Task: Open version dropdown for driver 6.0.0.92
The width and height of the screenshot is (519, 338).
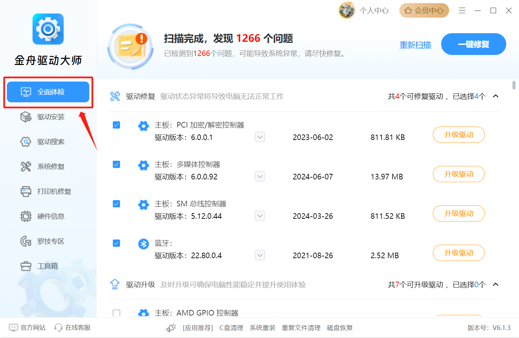Action: [x=260, y=177]
